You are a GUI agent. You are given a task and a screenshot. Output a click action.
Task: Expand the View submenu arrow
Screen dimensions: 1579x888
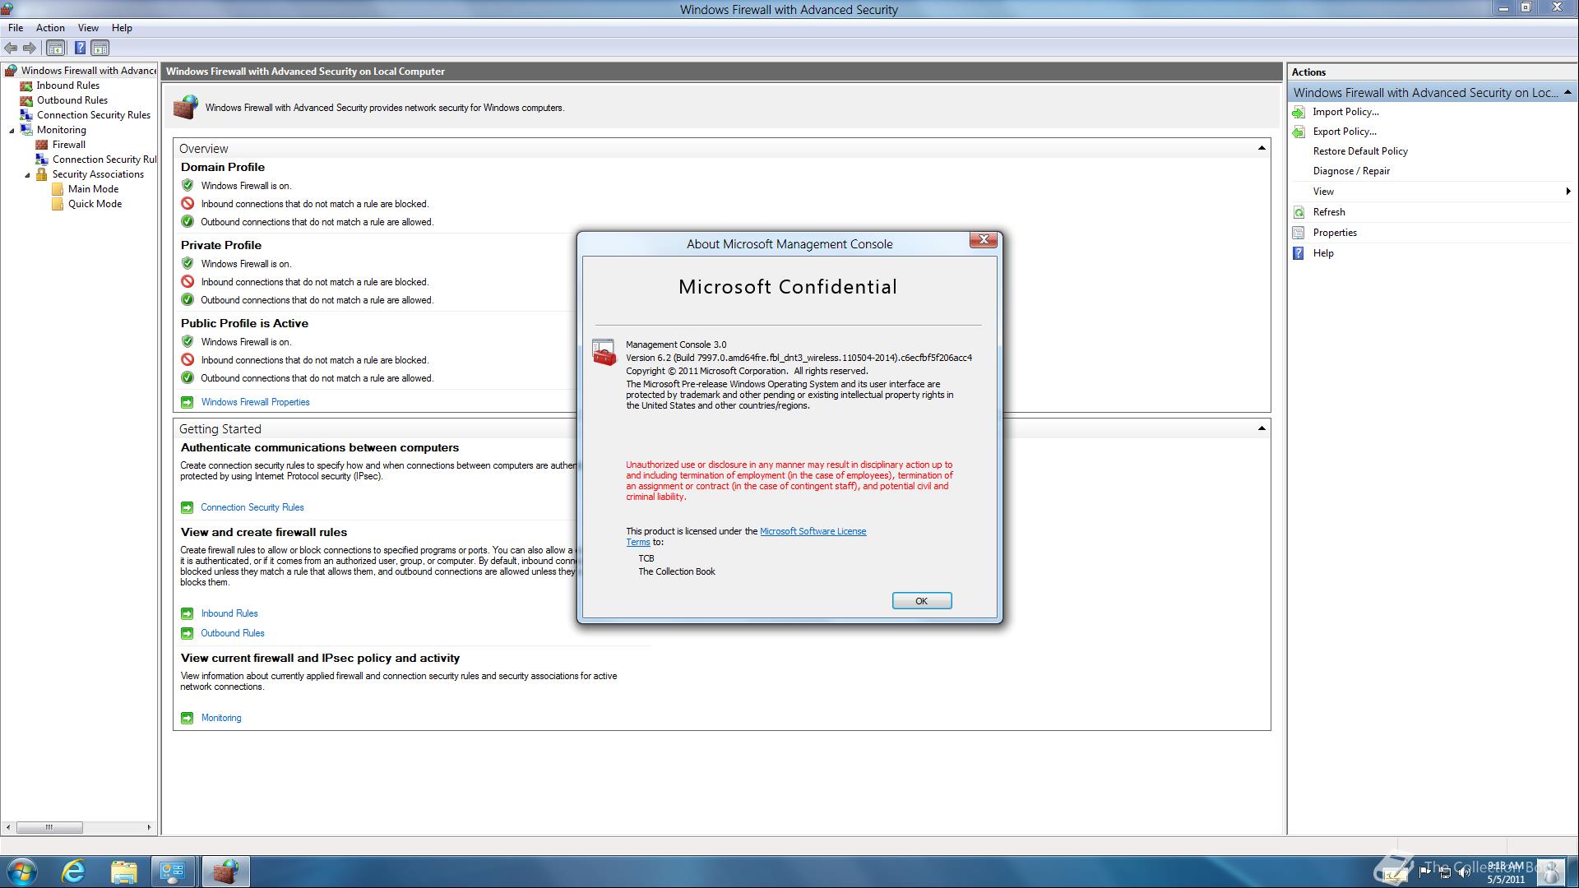pos(1567,192)
